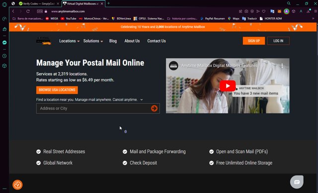Viewport: 318px width, 193px height.
Task: Open Messenger in the sidebar
Action: point(4,43)
